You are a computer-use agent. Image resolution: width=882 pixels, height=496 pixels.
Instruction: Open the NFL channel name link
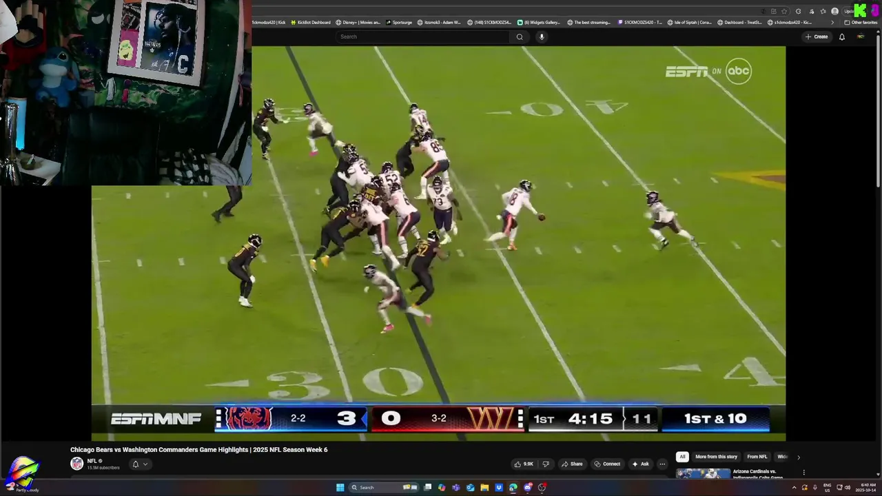92,461
